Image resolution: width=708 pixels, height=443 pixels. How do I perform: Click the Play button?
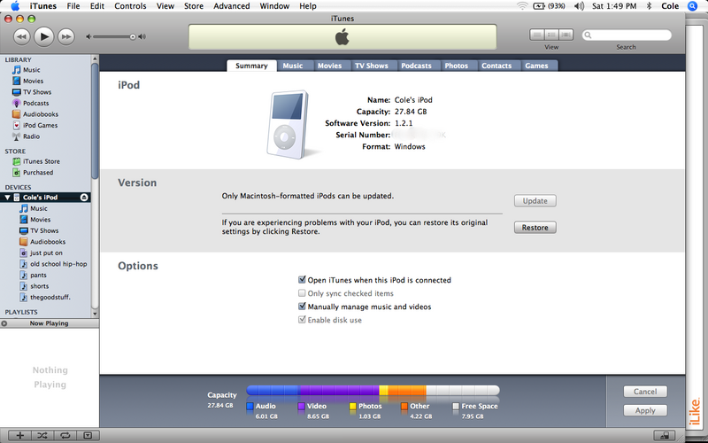point(43,36)
